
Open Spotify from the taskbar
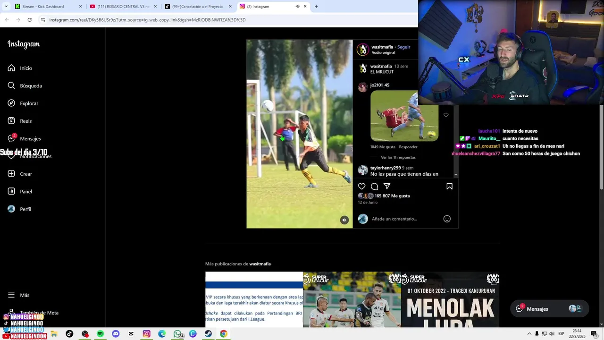pos(101,334)
